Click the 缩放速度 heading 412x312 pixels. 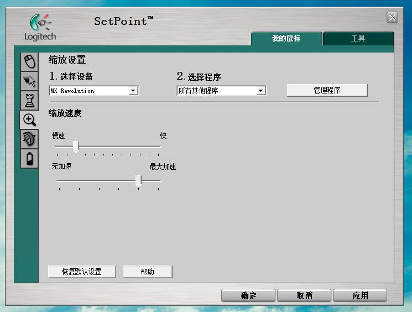point(65,113)
